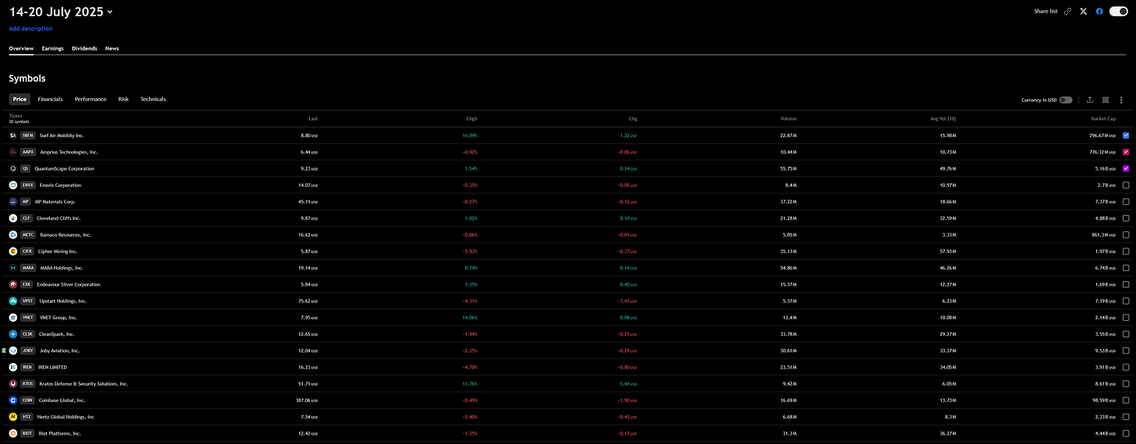Switch to the Earnings tab
The image size is (1136, 444).
pos(52,48)
